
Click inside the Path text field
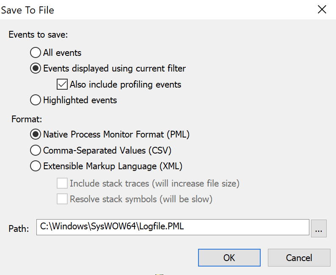click(173, 227)
